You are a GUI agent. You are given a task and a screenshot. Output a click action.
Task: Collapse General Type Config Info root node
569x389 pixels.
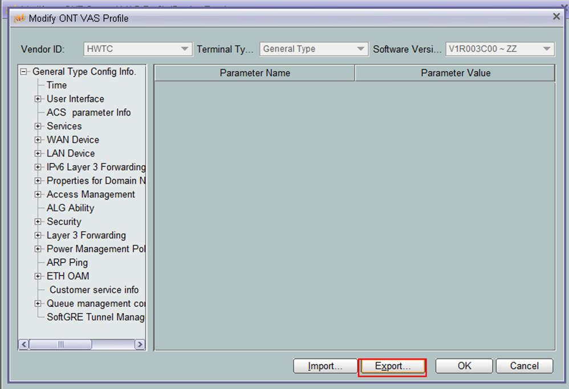click(x=24, y=72)
